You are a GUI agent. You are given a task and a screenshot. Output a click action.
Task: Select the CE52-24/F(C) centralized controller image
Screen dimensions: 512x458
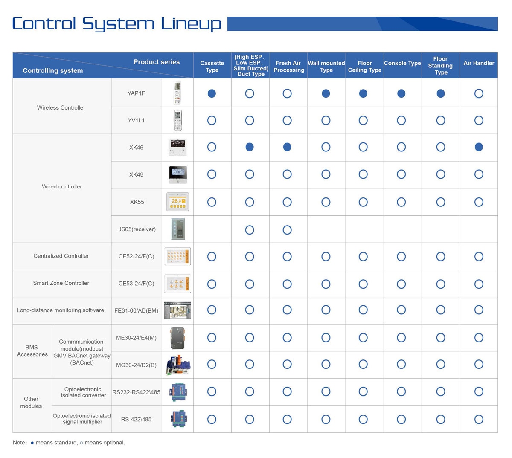177,256
